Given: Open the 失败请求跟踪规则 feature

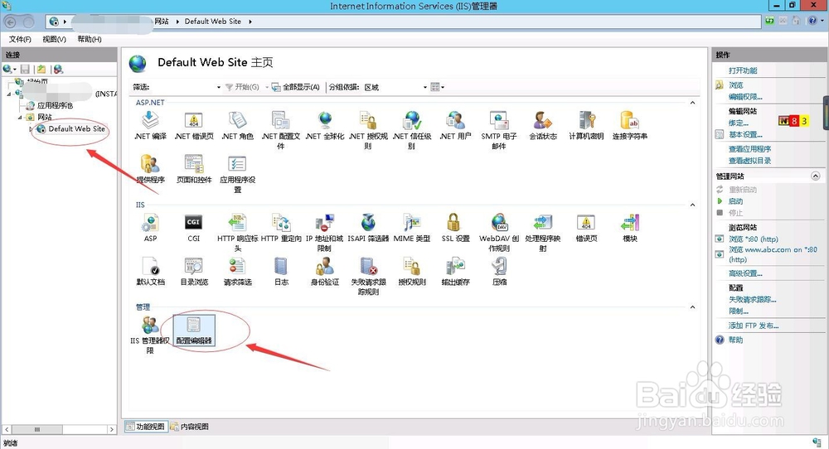Looking at the screenshot, I should [x=368, y=276].
